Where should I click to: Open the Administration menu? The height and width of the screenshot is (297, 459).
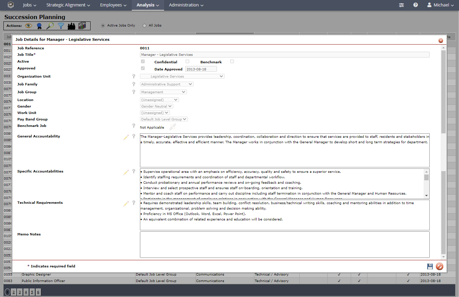tap(186, 5)
